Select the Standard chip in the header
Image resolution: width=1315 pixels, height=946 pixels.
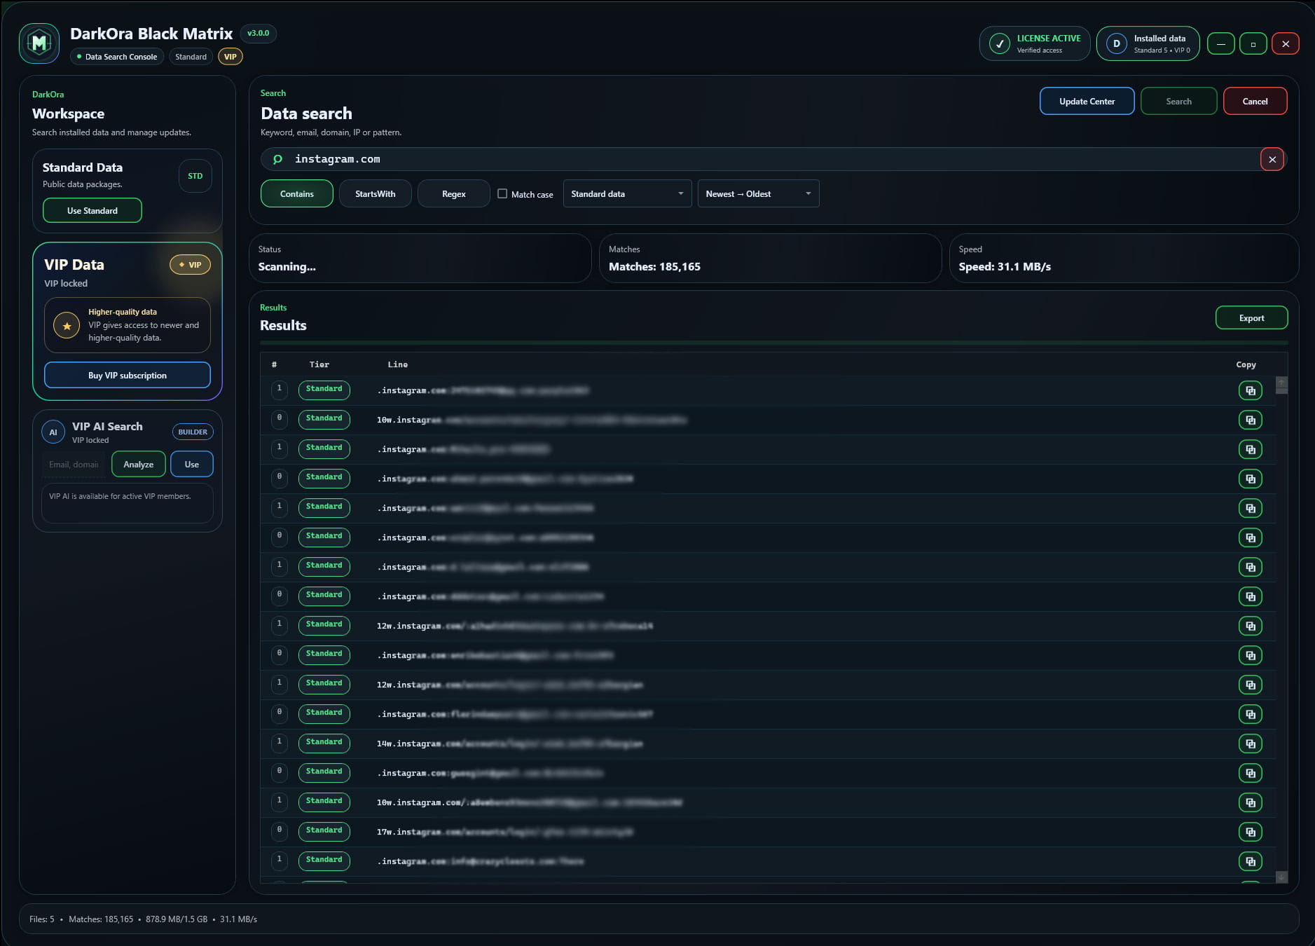click(x=191, y=57)
